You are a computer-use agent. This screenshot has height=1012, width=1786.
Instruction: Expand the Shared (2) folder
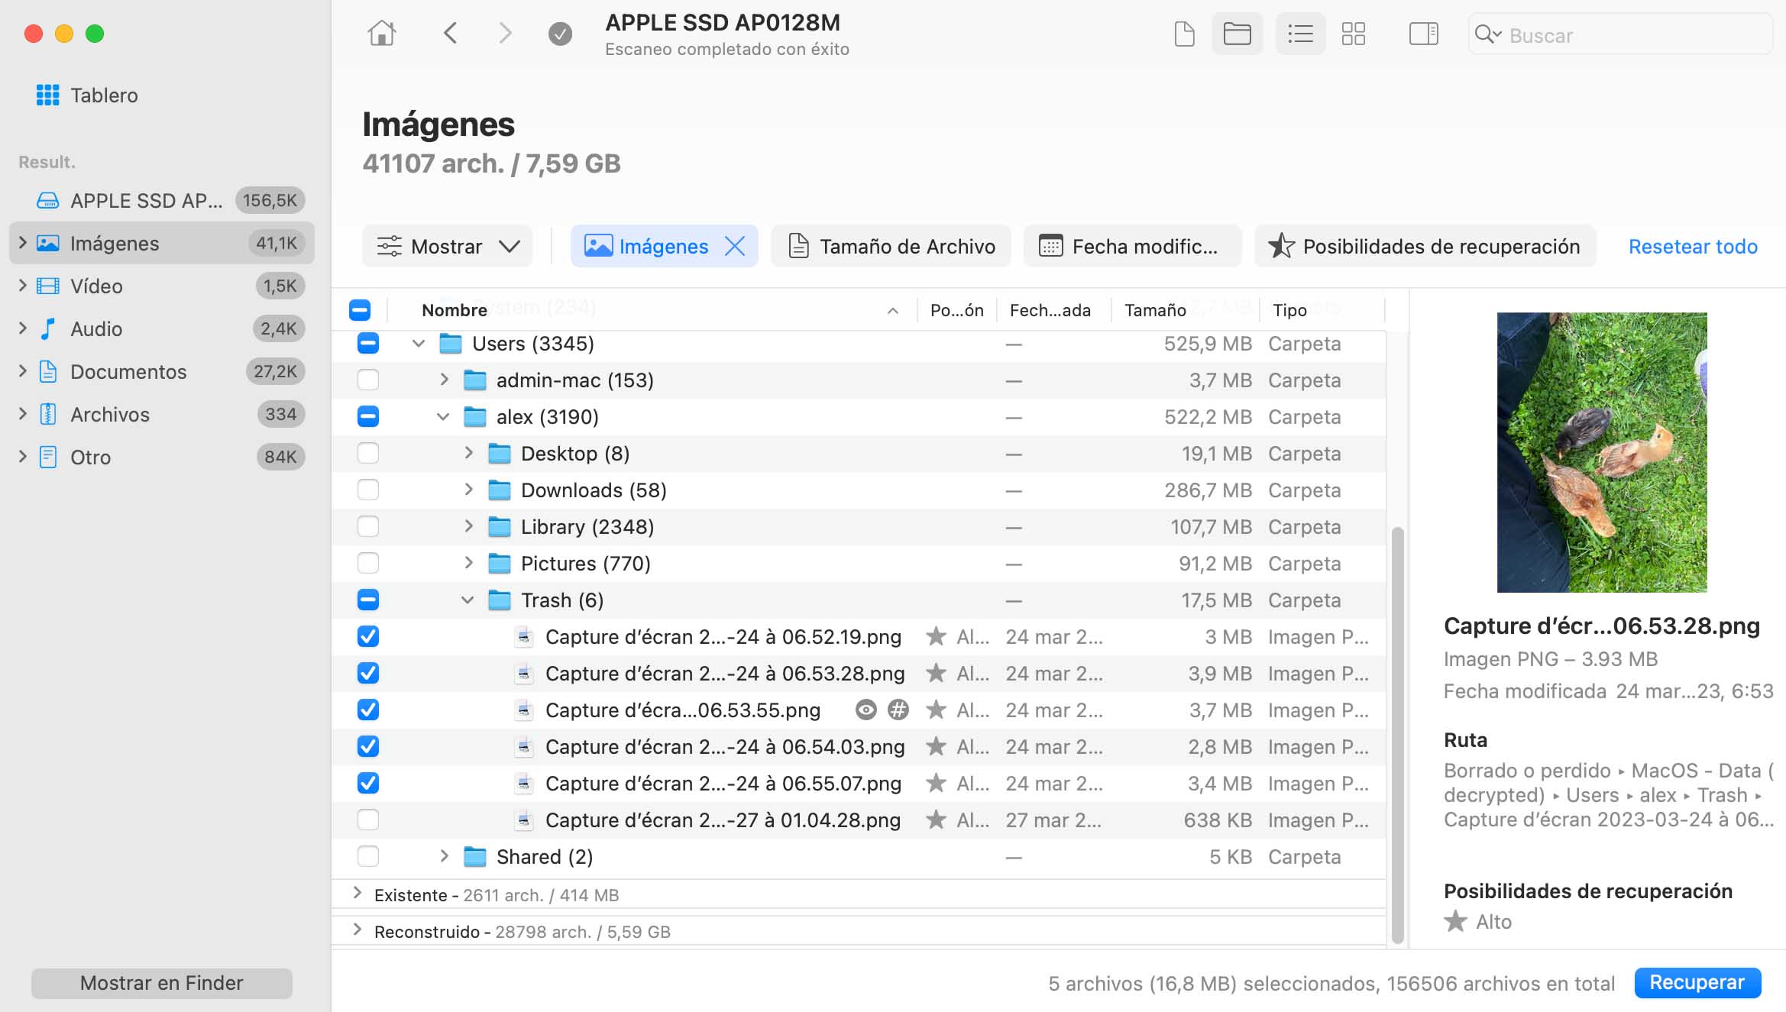pyautogui.click(x=444, y=856)
